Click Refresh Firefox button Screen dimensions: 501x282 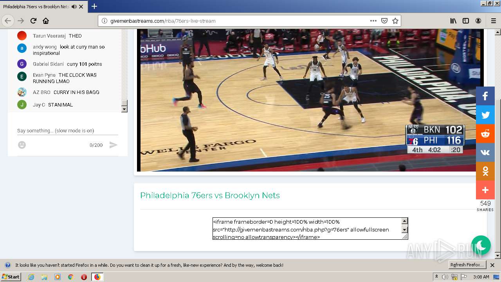pyautogui.click(x=467, y=265)
